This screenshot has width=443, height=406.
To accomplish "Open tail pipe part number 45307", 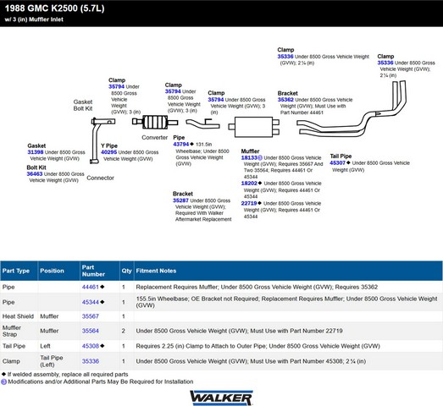I will (x=337, y=162).
